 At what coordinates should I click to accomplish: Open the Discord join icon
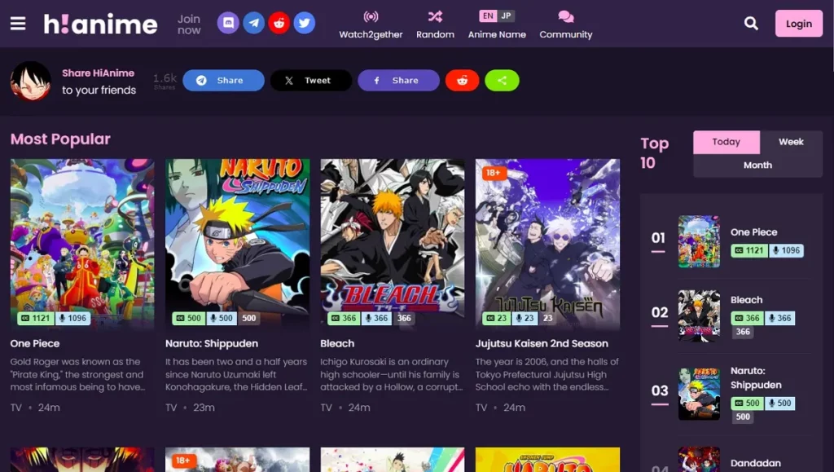point(228,23)
